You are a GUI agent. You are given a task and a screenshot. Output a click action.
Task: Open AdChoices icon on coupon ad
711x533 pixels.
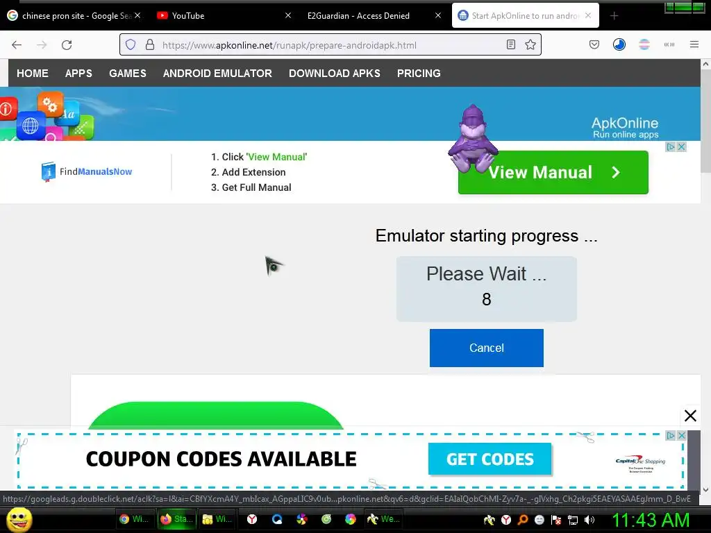coord(670,436)
